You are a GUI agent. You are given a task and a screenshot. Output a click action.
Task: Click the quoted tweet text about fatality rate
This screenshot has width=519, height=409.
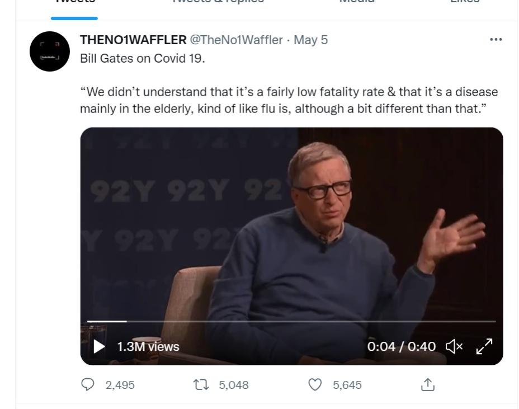click(x=289, y=100)
